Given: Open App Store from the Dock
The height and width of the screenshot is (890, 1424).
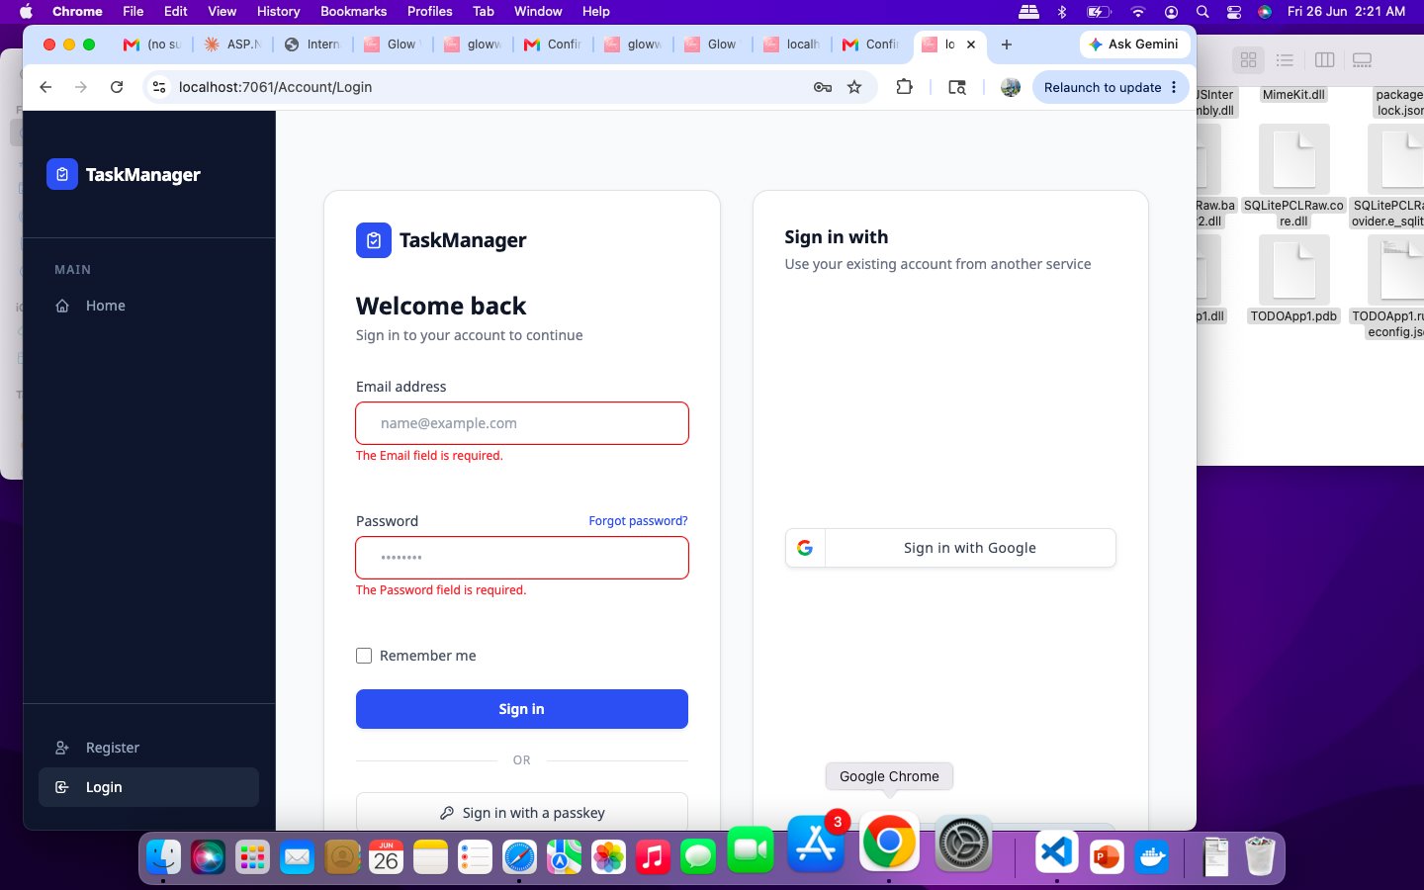Looking at the screenshot, I should click(x=816, y=843).
